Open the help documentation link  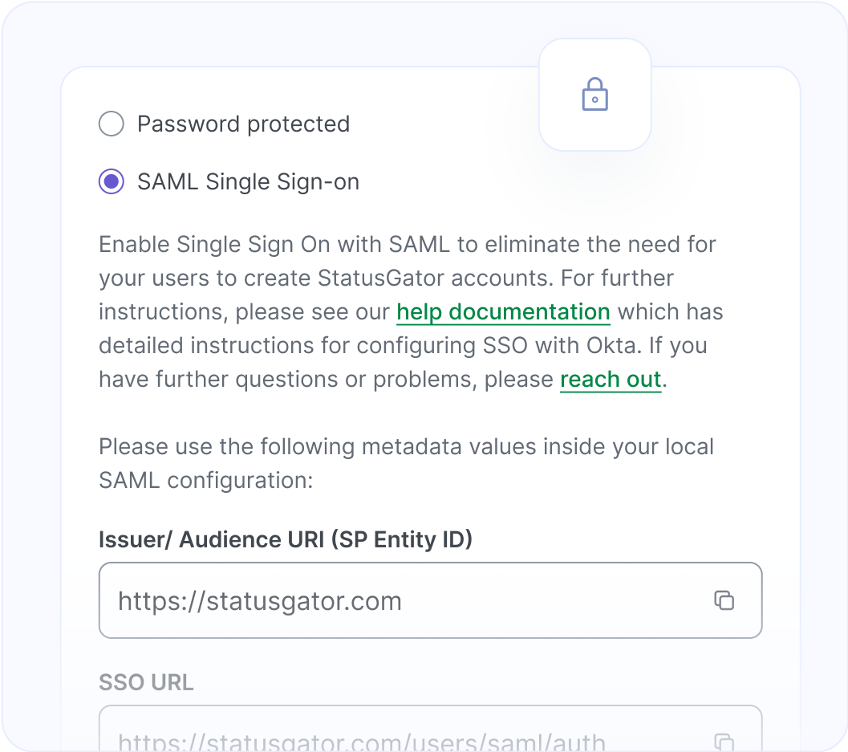point(503,311)
